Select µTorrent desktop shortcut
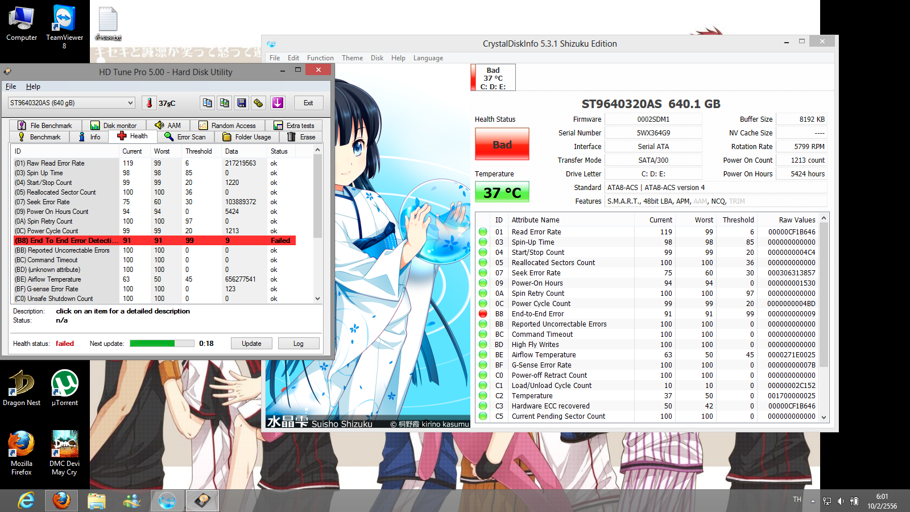This screenshot has width=910, height=512. 65,388
